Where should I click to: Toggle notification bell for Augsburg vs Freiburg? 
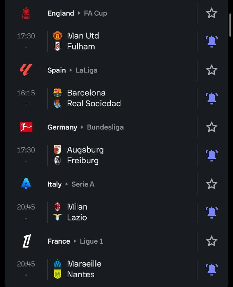[211, 155]
